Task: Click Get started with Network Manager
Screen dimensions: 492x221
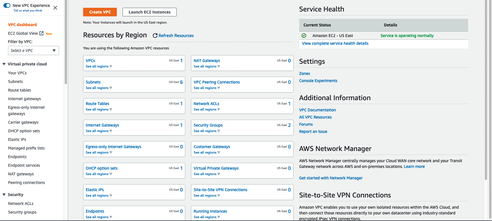Action: [331, 178]
